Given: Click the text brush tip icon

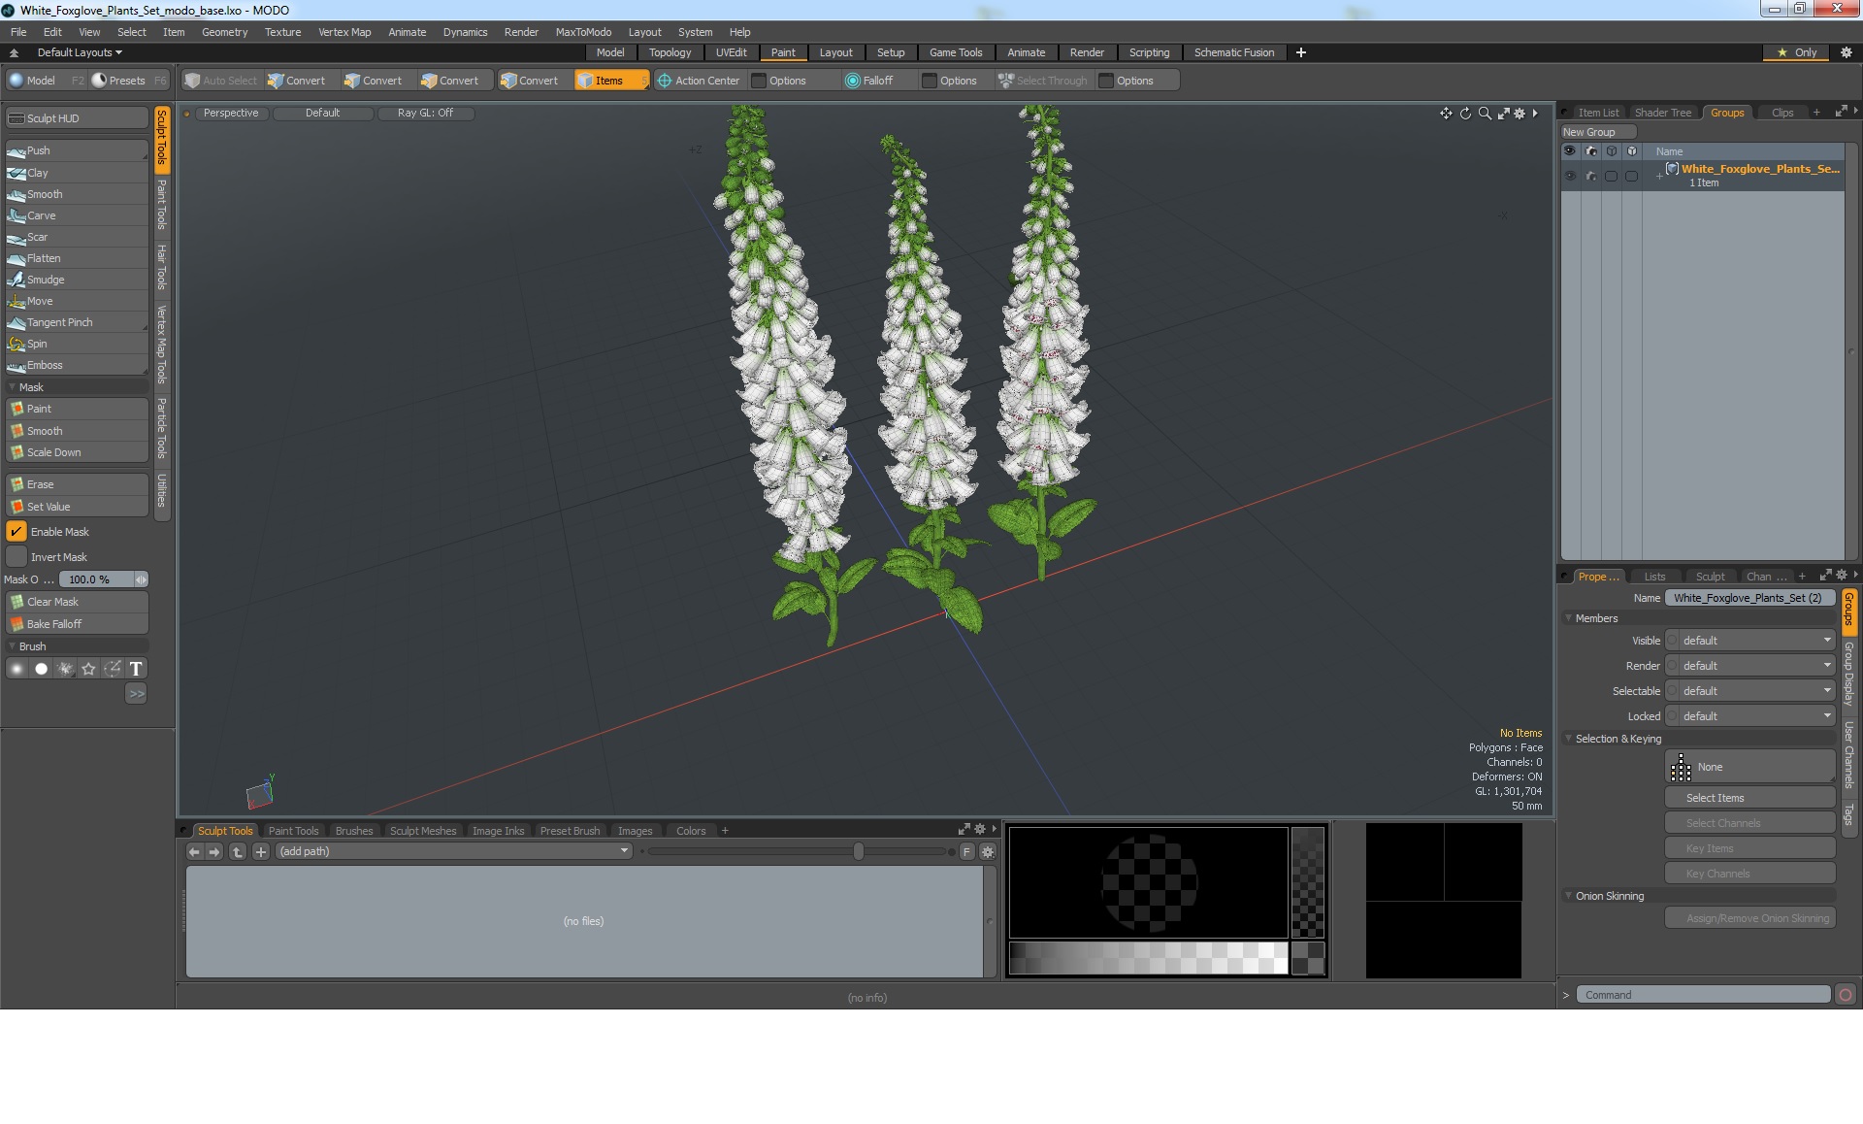Looking at the screenshot, I should 136,669.
